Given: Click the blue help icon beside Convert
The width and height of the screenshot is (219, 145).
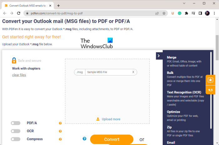Looking at the screenshot, I should click(84, 138).
